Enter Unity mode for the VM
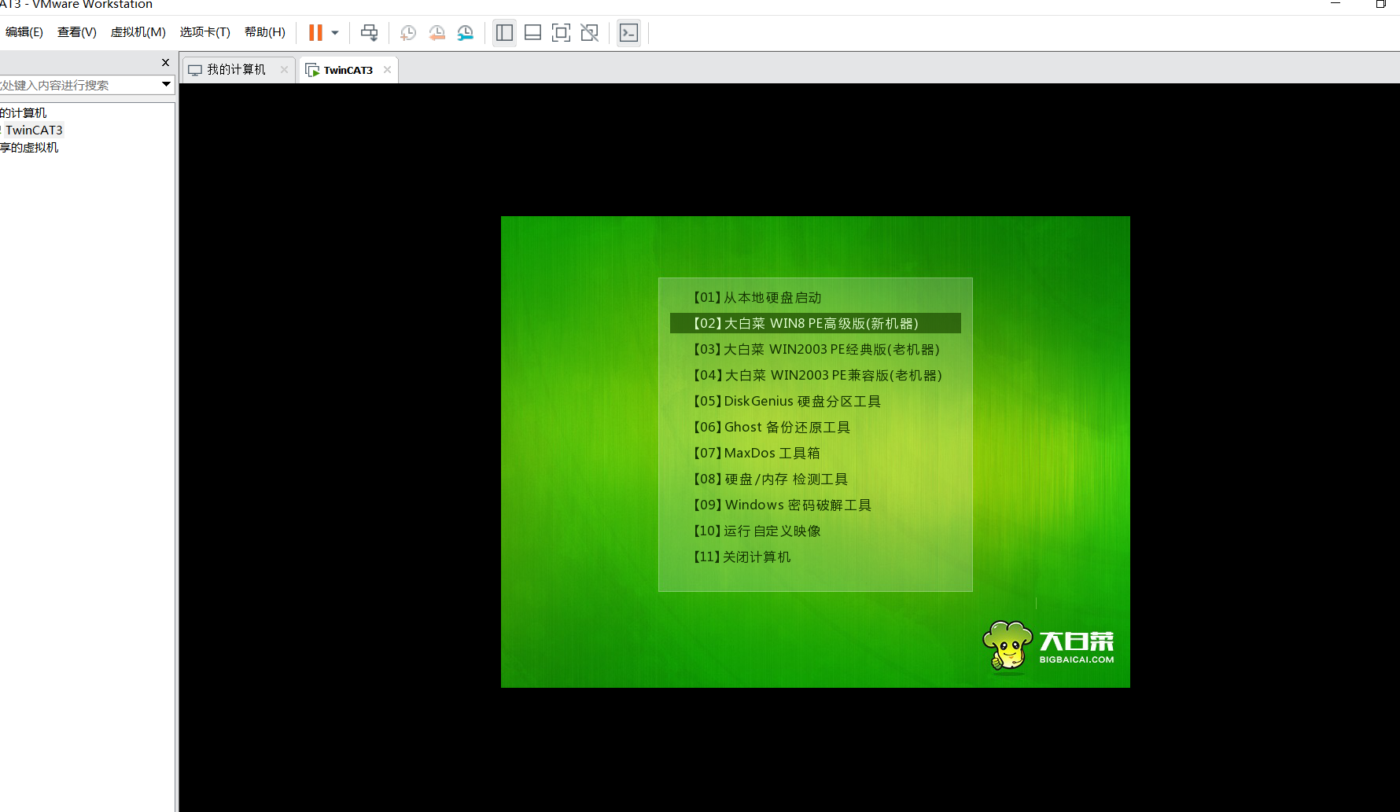Viewport: 1400px width, 812px height. 589,32
